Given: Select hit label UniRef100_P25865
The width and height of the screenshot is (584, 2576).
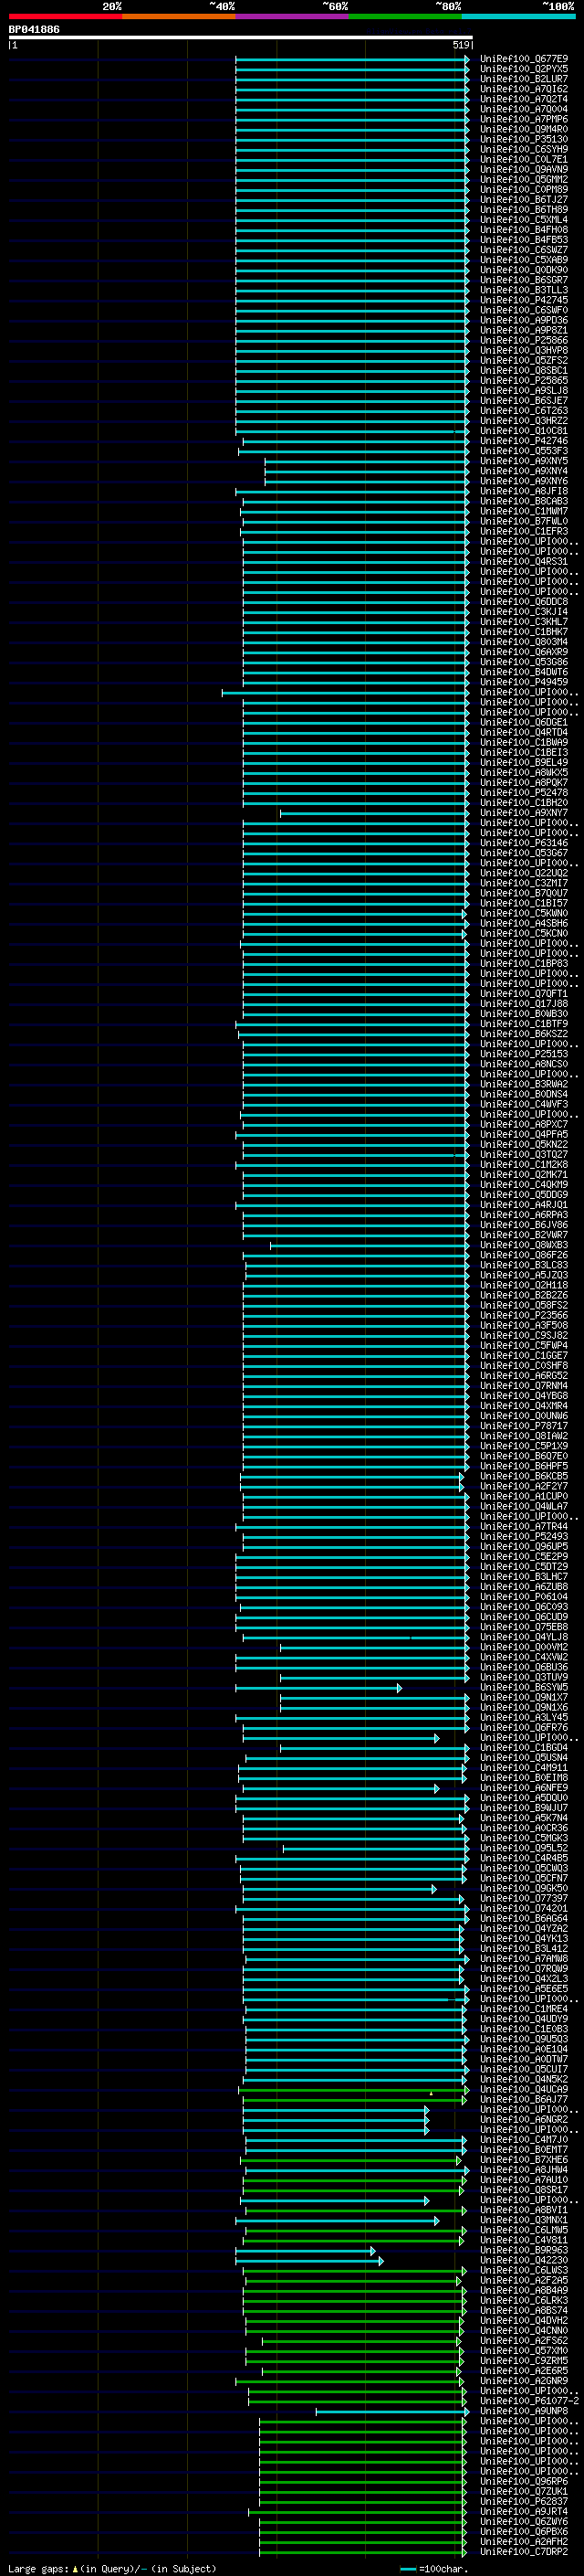Looking at the screenshot, I should pos(524,381).
